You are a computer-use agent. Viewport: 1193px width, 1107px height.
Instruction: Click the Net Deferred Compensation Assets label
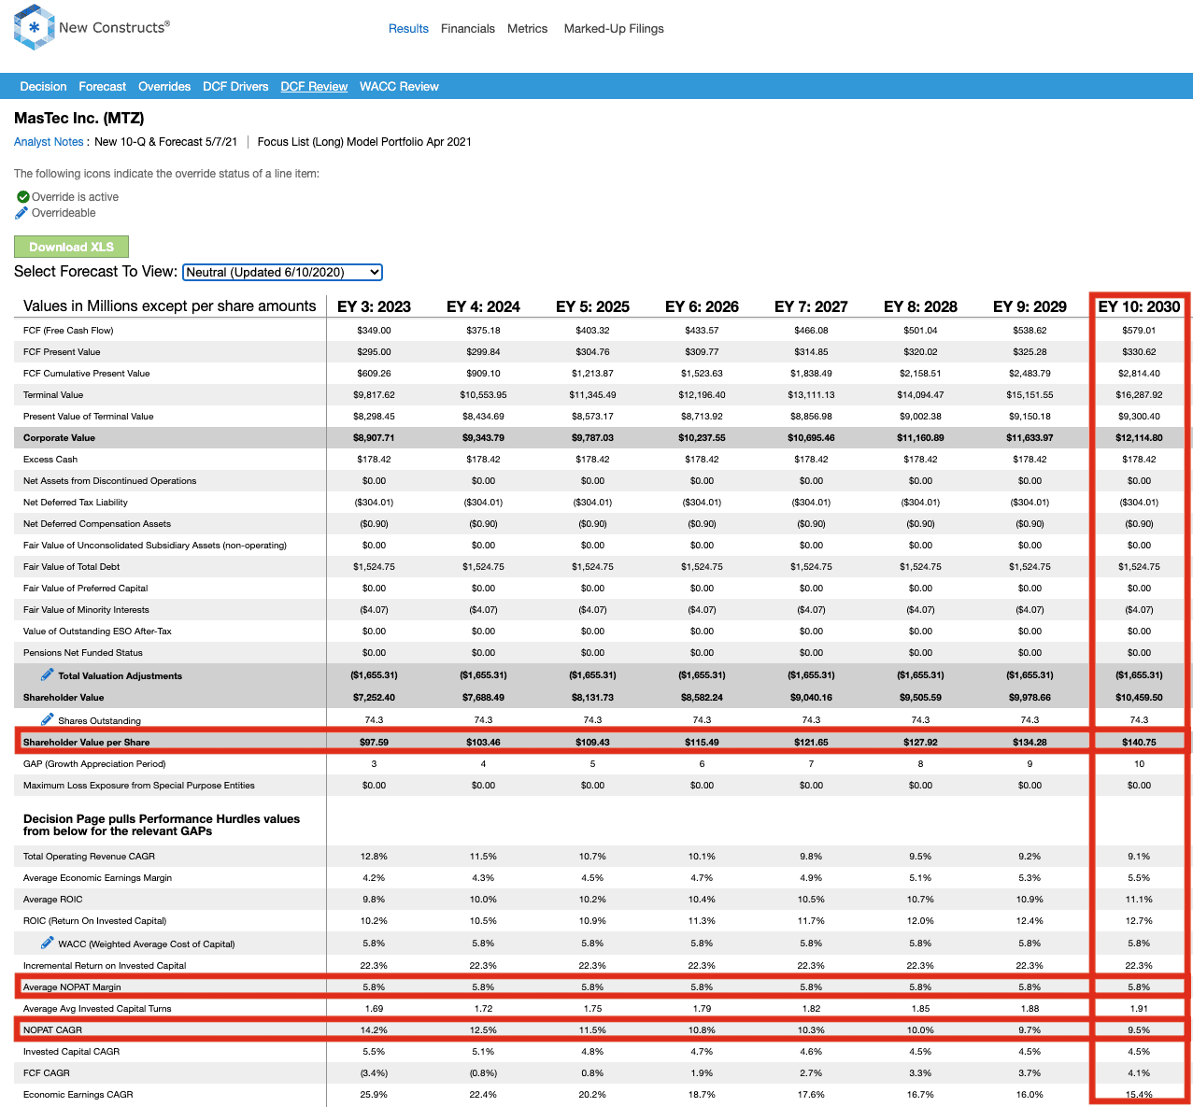point(97,524)
